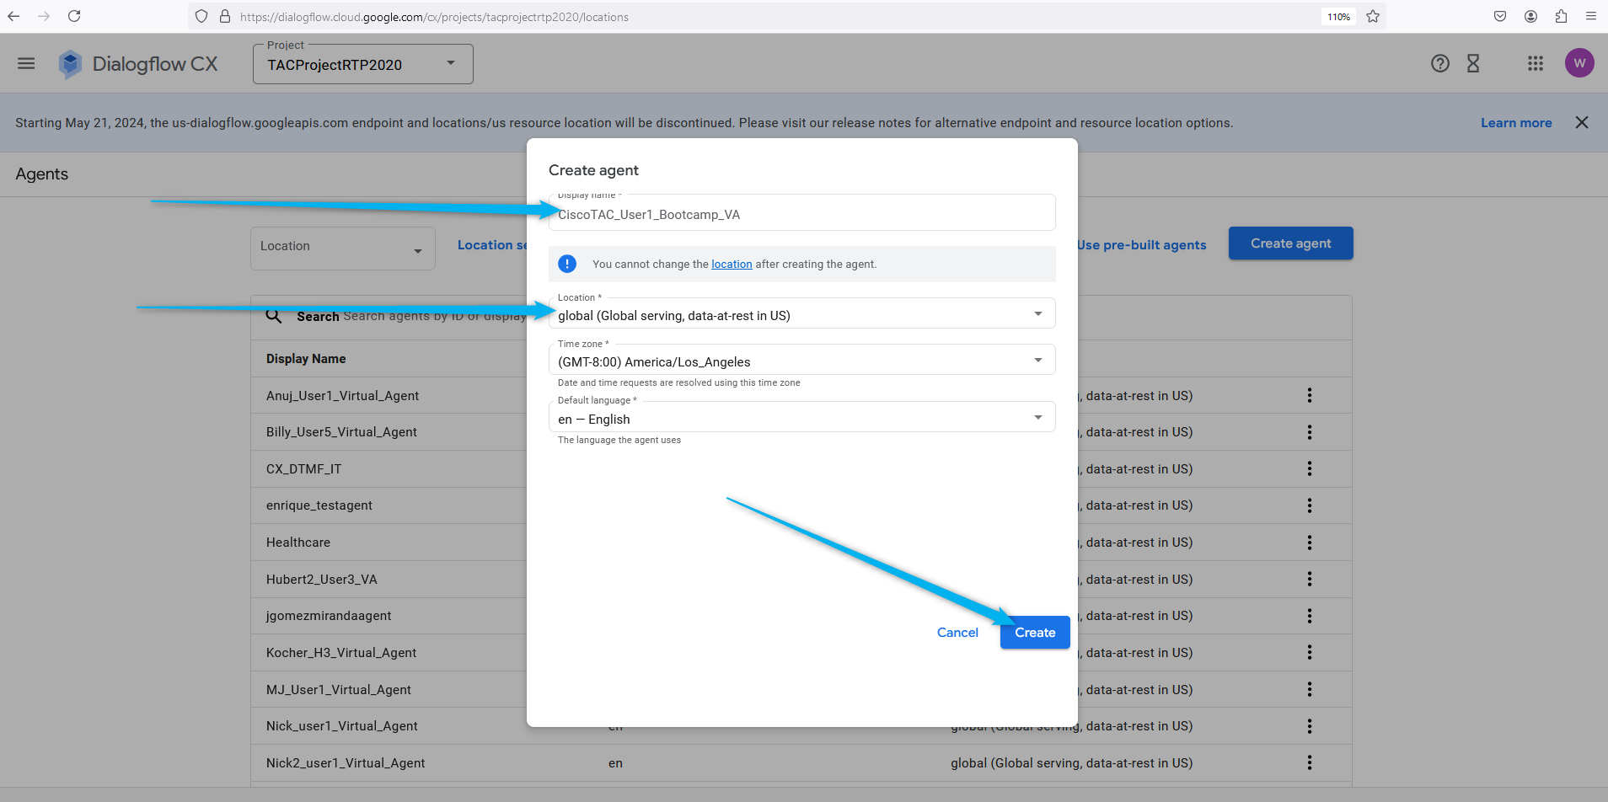Open options menu for CX_DTMF_IT
This screenshot has height=802, width=1608.
click(x=1310, y=468)
